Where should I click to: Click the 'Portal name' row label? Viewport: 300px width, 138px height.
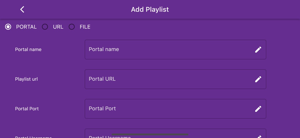click(28, 50)
